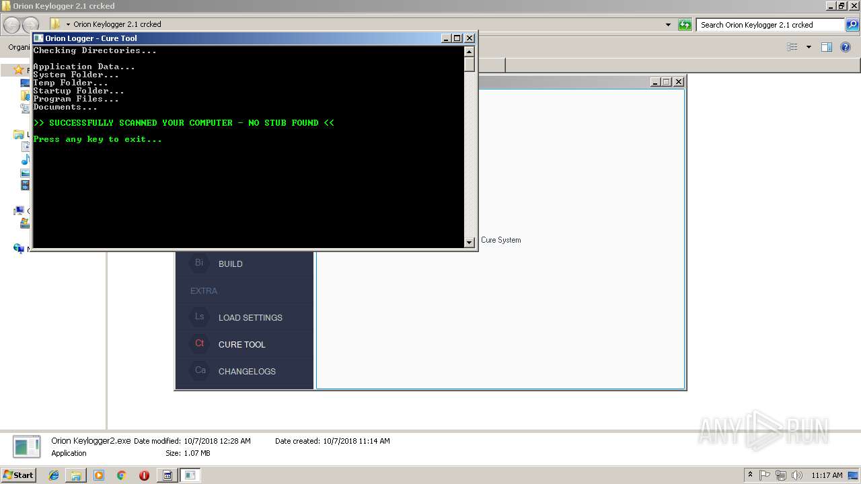Image resolution: width=861 pixels, height=484 pixels.
Task: Click the Ls icon beside LOAD SETTINGS
Action: click(199, 317)
